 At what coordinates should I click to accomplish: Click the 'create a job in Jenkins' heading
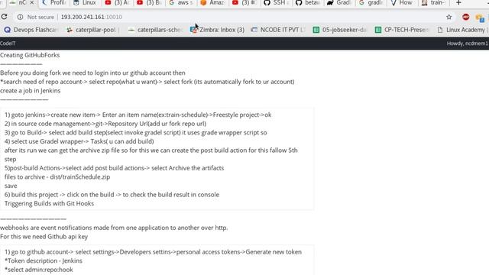point(31,91)
